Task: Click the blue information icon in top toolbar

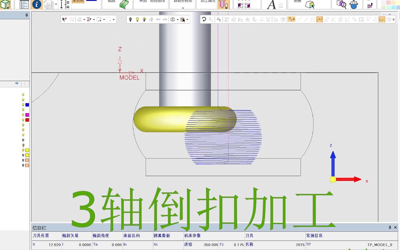Action: click(x=37, y=4)
